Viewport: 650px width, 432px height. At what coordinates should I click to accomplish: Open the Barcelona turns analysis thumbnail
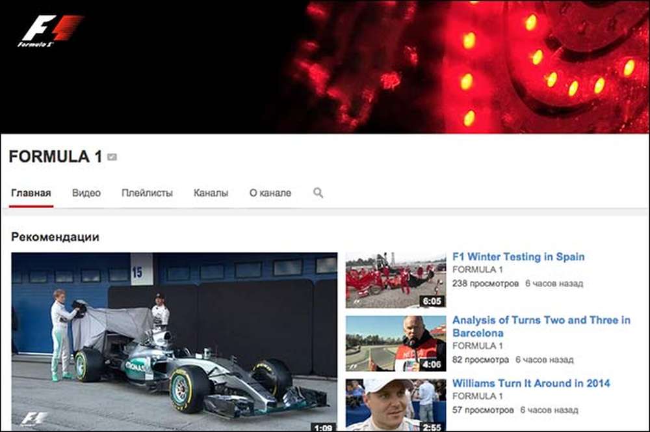pos(396,344)
